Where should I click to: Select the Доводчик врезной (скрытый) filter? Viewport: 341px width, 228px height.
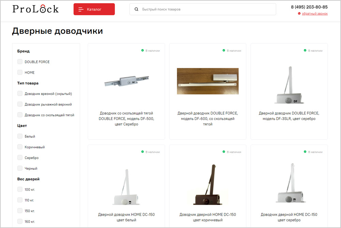(20, 94)
